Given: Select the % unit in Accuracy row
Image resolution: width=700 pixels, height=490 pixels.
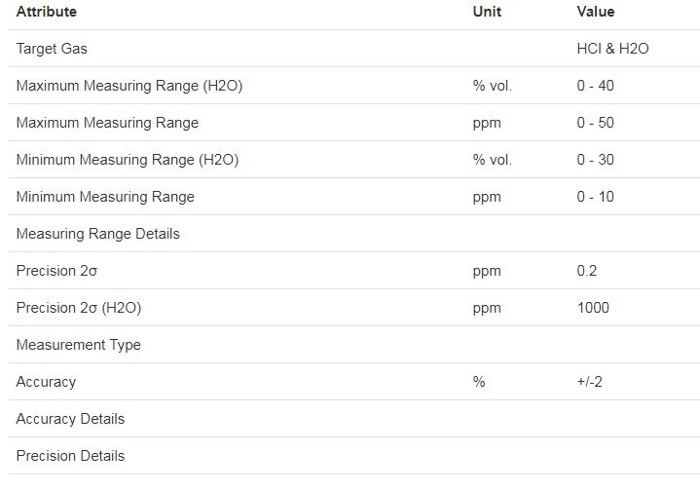Looking at the screenshot, I should click(479, 382).
